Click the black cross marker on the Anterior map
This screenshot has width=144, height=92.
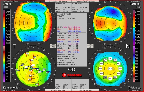pos(36,23)
